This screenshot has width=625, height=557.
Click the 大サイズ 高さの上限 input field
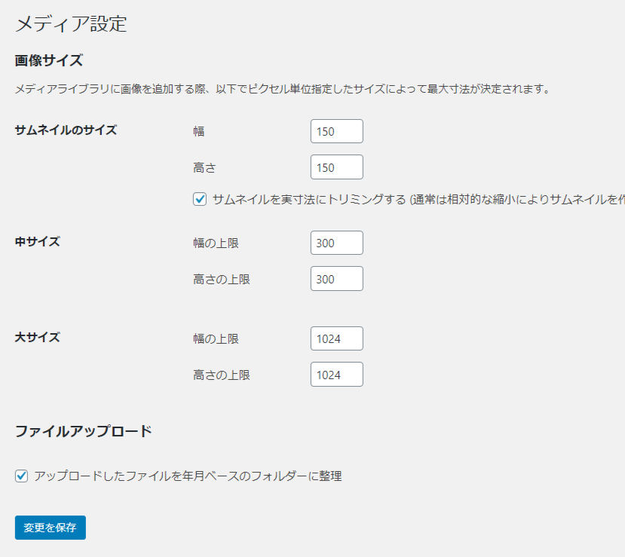336,374
